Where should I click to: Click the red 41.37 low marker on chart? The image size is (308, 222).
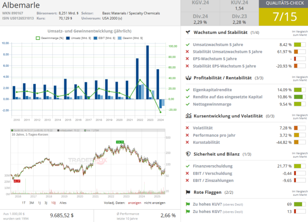click(x=17, y=181)
